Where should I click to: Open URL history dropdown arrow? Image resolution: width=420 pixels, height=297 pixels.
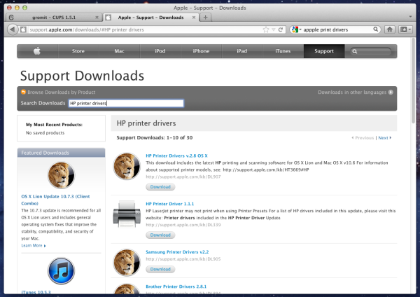274,29
